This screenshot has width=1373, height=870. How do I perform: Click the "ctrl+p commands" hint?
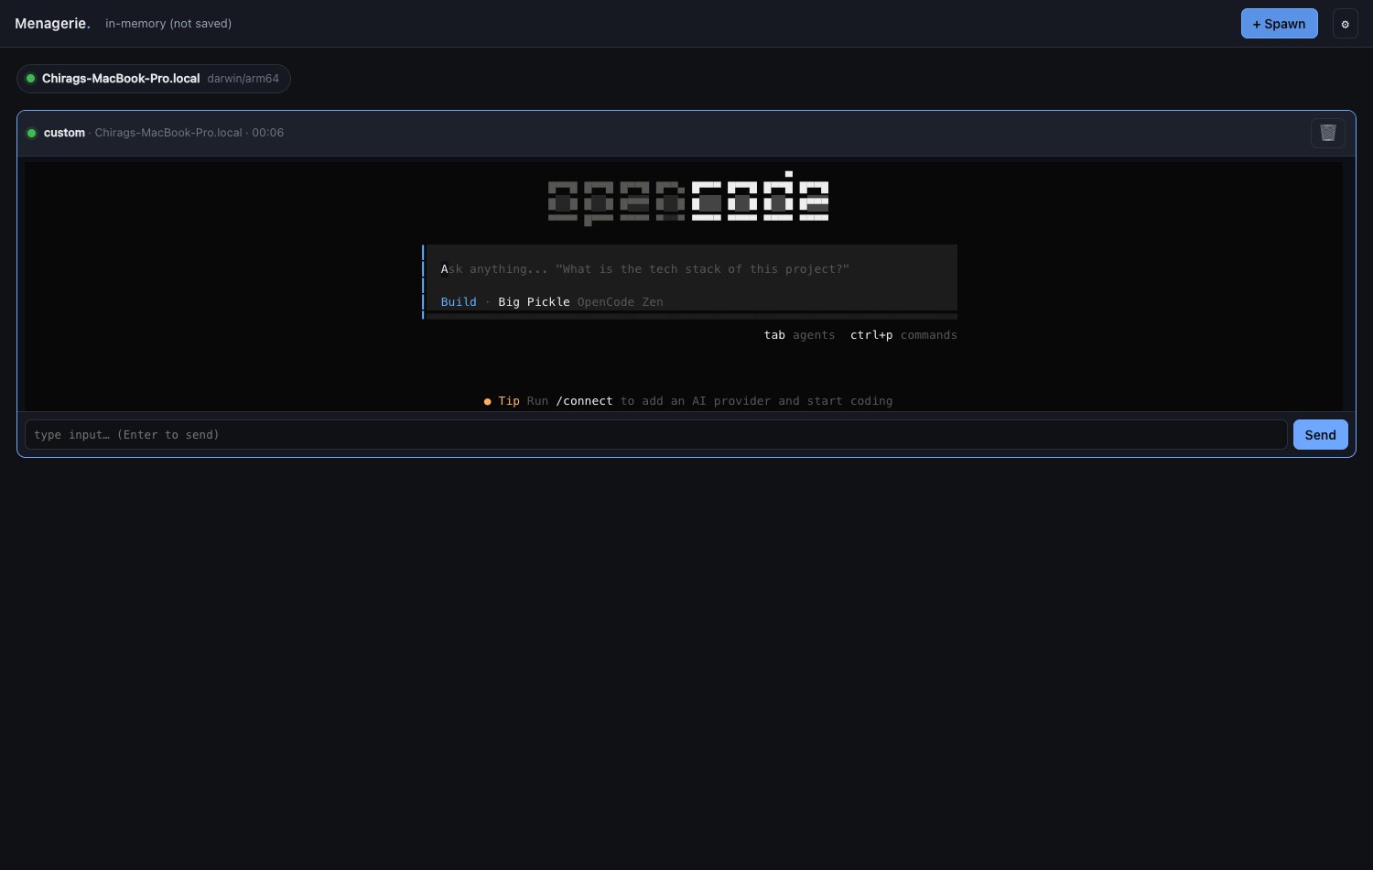903,335
